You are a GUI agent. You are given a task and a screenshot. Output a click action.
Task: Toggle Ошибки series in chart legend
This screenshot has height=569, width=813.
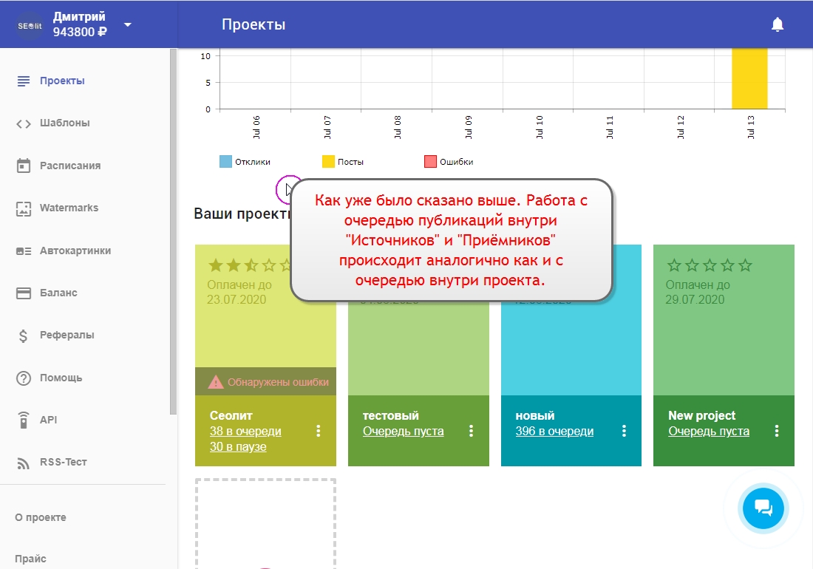click(448, 162)
